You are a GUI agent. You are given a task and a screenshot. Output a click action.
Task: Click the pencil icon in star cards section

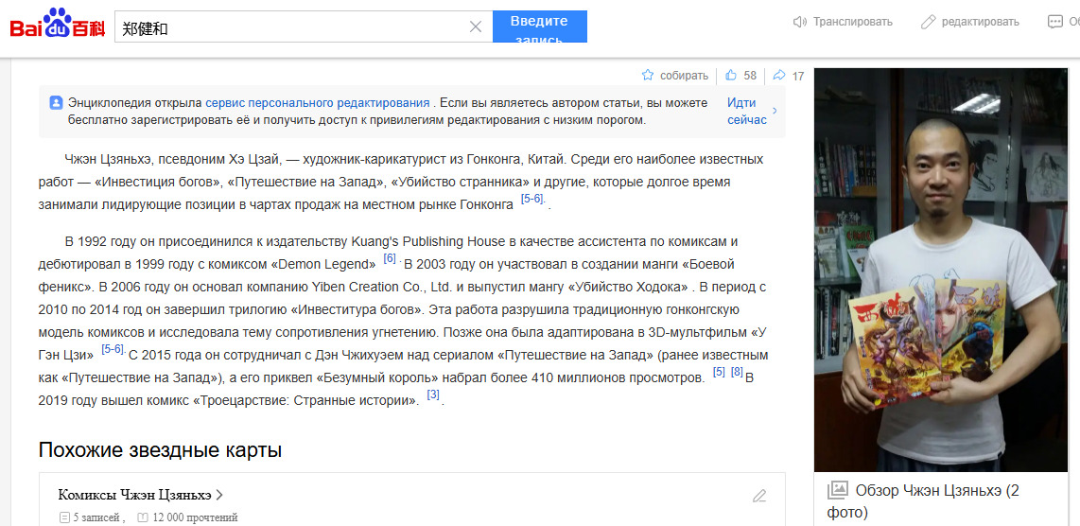pyautogui.click(x=759, y=496)
